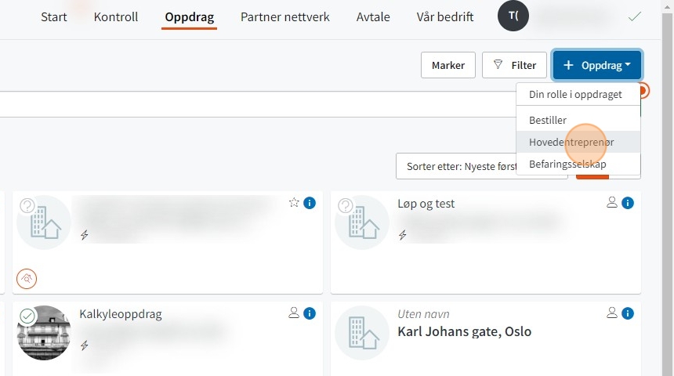Click the info icon on Kalkyleoppdrag card
This screenshot has width=674, height=376.
click(x=310, y=313)
